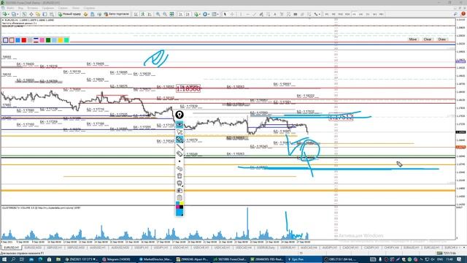Open the Вид menu
Viewport: 467px width, 263px height.
point(20,8)
